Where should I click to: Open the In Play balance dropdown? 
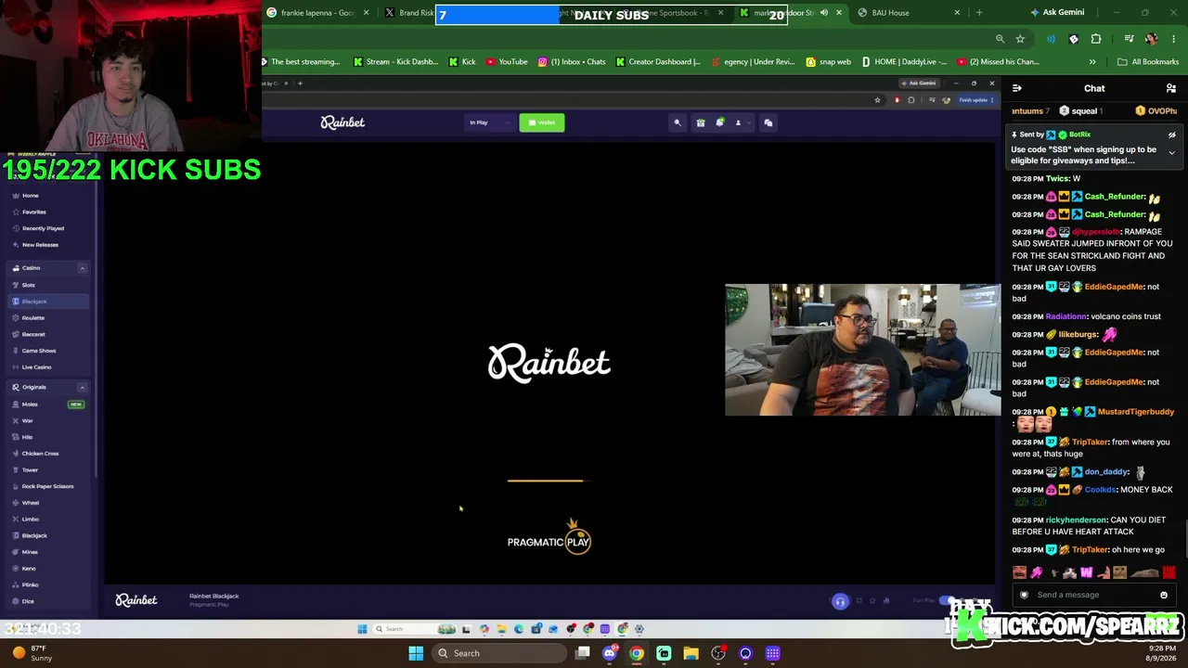tap(489, 122)
